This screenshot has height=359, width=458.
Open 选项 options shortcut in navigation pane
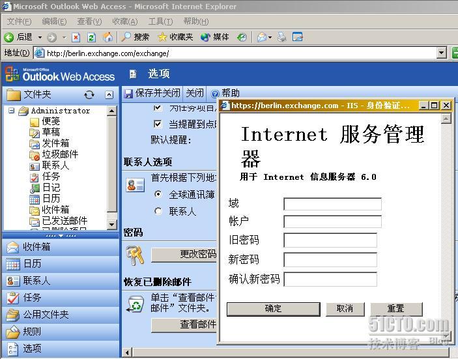(x=61, y=349)
